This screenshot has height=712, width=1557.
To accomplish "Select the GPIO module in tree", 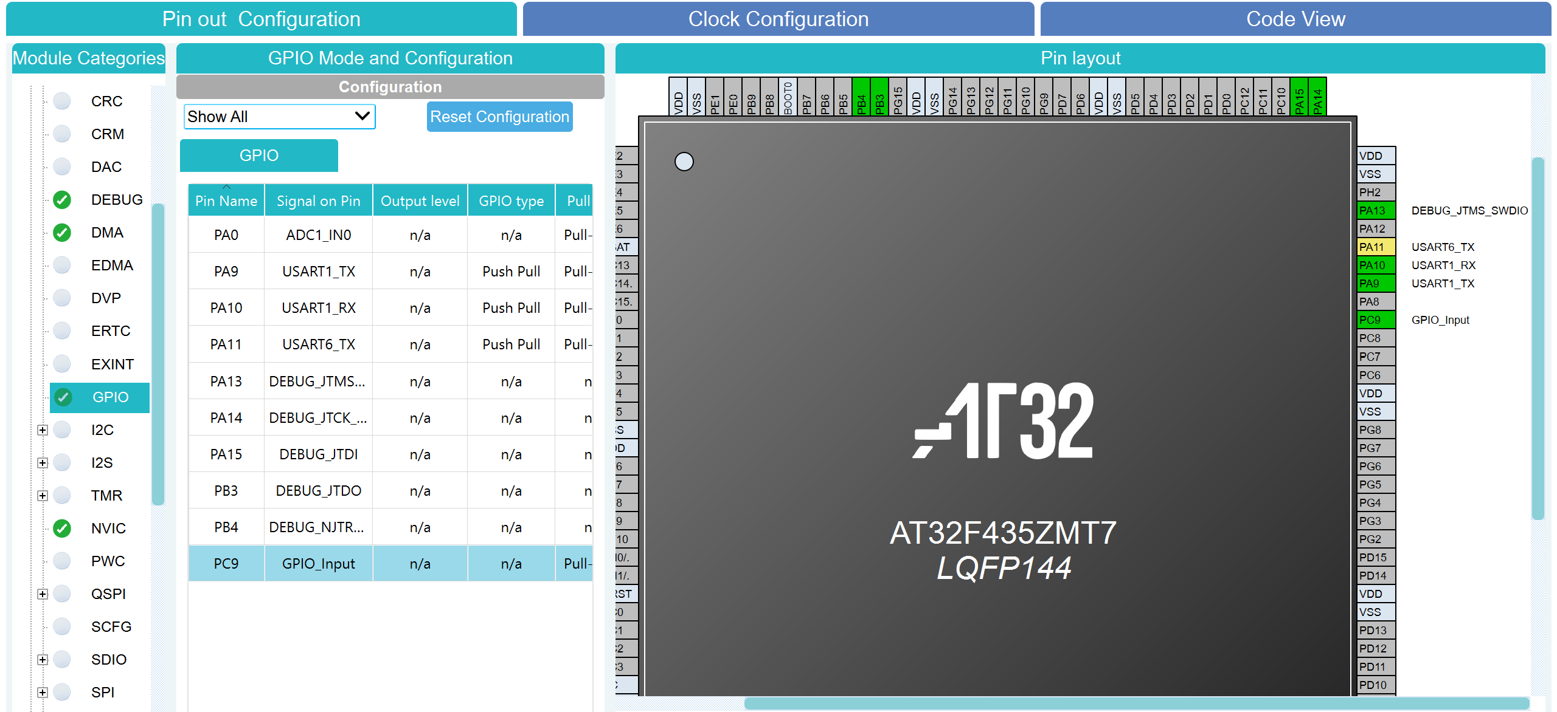I will coord(100,397).
